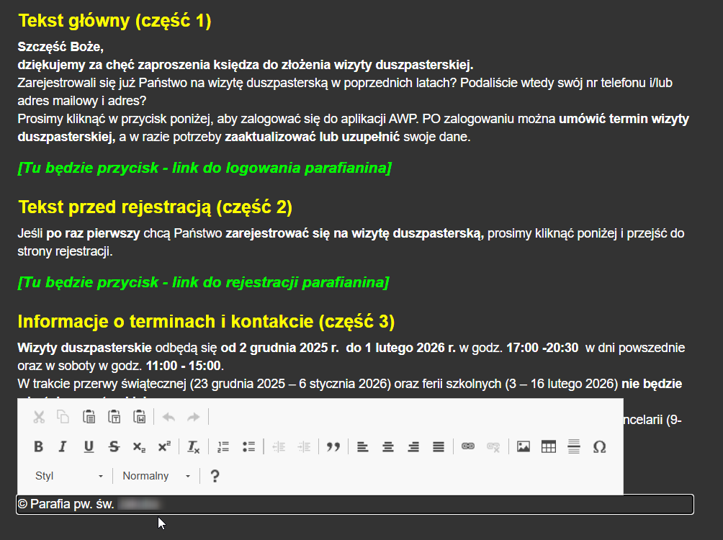Image resolution: width=723 pixels, height=540 pixels.
Task: Insert a hyperlink
Action: (468, 447)
